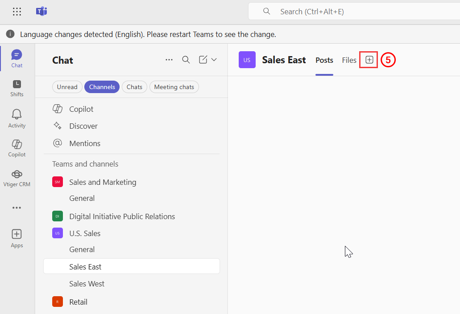Open the app launcher grid
The width and height of the screenshot is (460, 314).
[17, 12]
